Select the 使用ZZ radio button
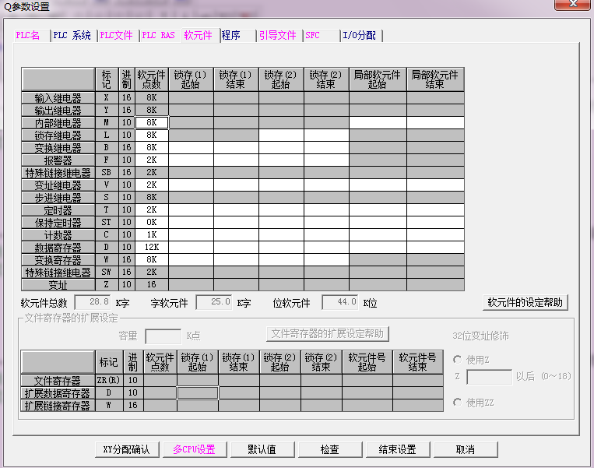The width and height of the screenshot is (594, 468). point(458,402)
